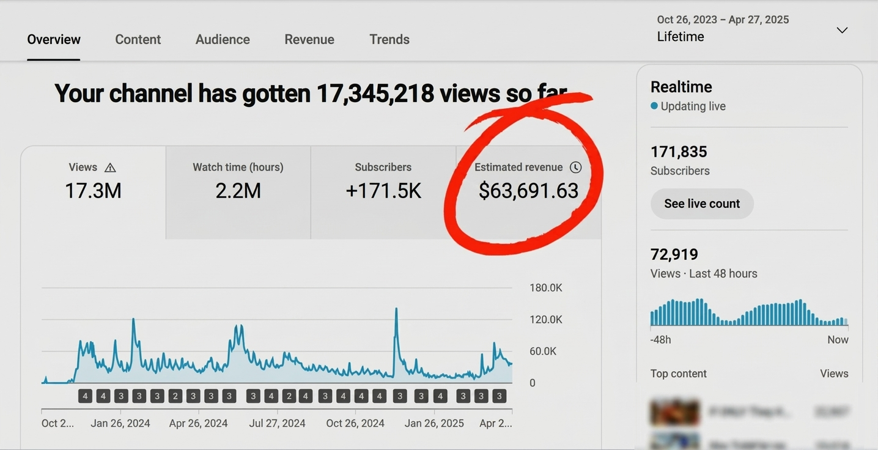Image resolution: width=878 pixels, height=450 pixels.
Task: Click the 120.0K y-axis label
Action: click(546, 320)
